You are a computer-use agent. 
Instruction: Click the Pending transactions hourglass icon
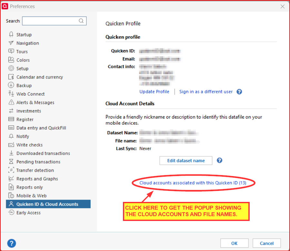(x=11, y=162)
